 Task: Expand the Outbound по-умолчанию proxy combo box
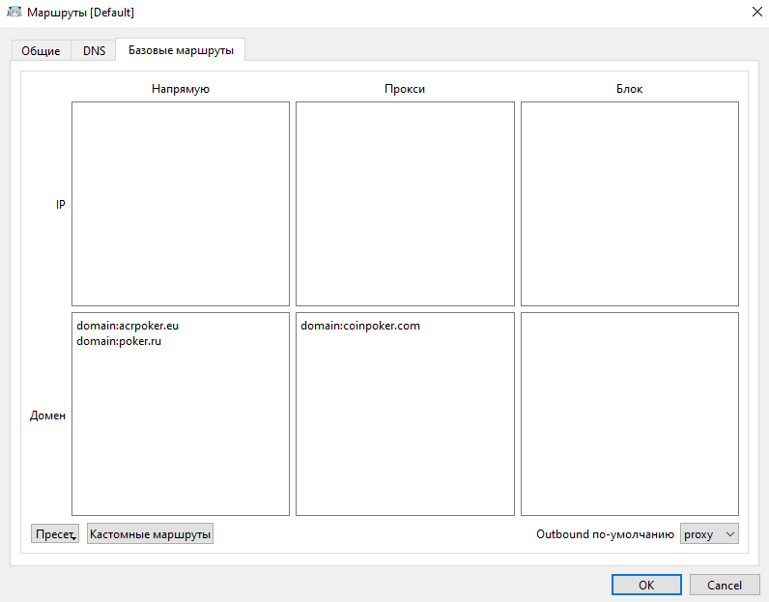(x=709, y=533)
